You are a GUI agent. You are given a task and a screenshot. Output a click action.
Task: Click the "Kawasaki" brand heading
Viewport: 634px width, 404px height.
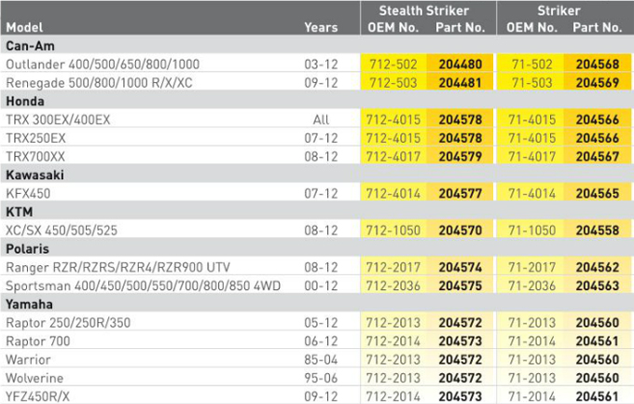[34, 174]
